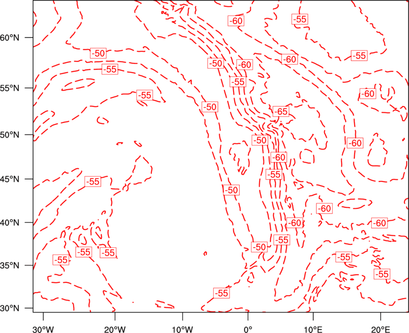Click the 0° longitude axis label
The width and height of the screenshot is (409, 333).
(x=248, y=329)
